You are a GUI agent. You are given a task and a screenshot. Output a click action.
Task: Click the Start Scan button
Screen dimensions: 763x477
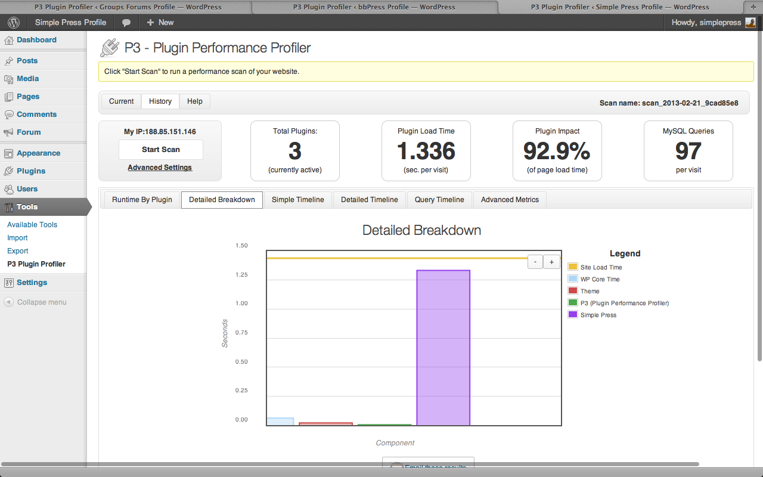161,150
